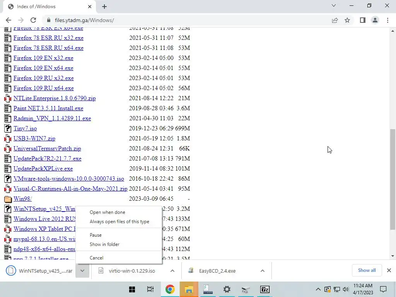Expand virtio-win-0.1.229.iso download options
Screen dimensions: 396x297
click(172, 271)
